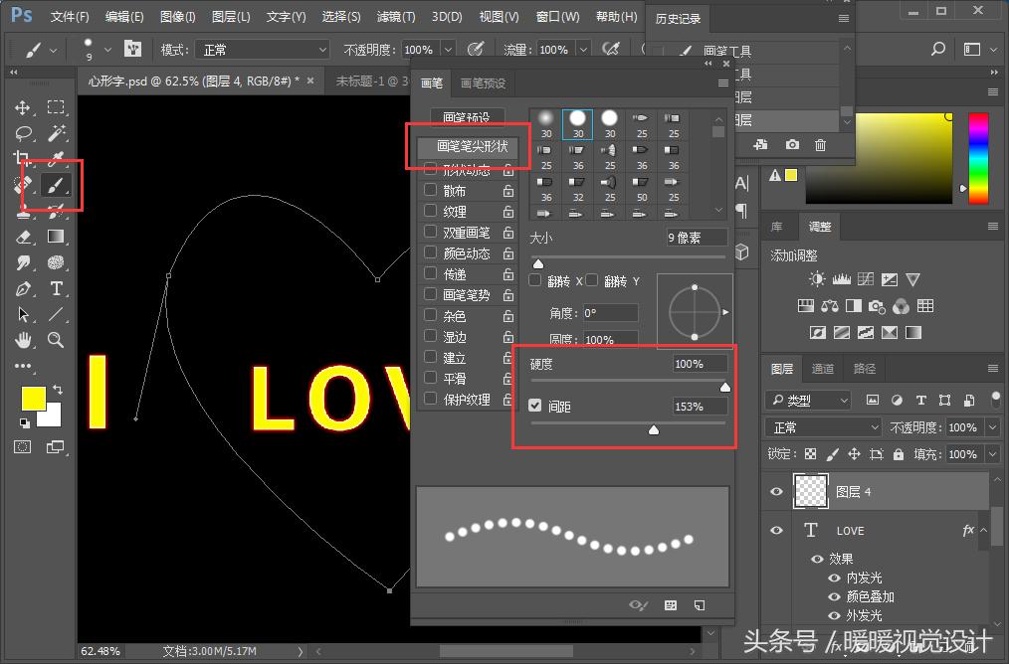Image resolution: width=1009 pixels, height=664 pixels.
Task: Open the 滤镜 menu
Action: pos(394,16)
